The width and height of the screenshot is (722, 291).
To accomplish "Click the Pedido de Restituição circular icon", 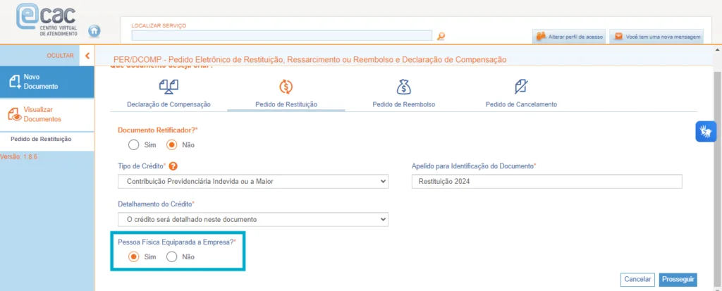I will (x=286, y=87).
